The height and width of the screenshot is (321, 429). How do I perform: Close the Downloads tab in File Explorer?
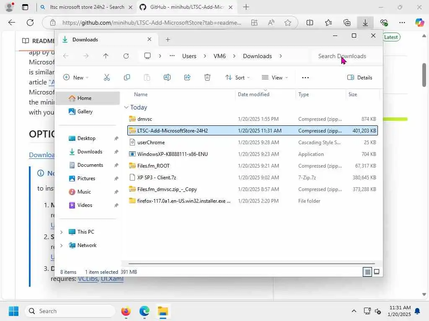(x=150, y=39)
